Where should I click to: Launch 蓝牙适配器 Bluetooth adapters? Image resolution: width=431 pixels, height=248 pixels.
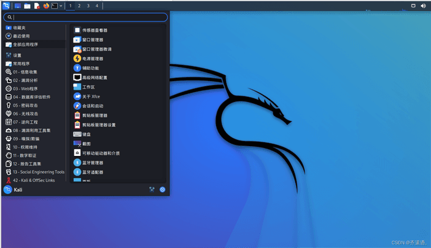point(118,172)
